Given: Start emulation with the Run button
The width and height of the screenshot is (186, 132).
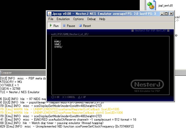Looking at the screenshot, I should point(54,26).
